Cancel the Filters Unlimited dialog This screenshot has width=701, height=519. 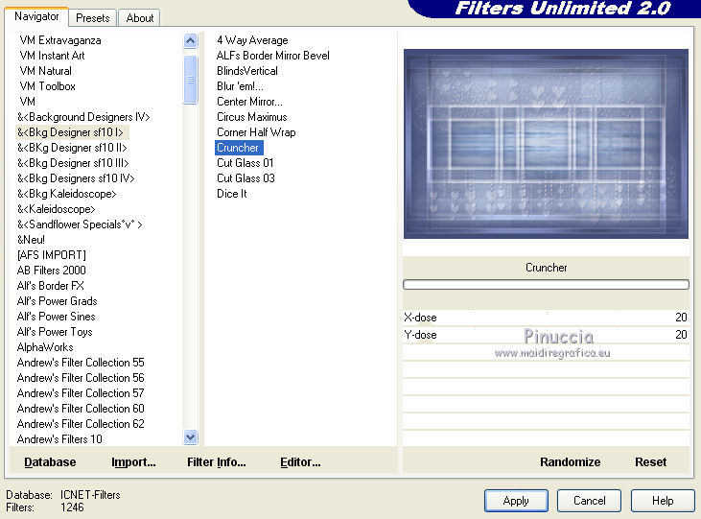click(589, 501)
